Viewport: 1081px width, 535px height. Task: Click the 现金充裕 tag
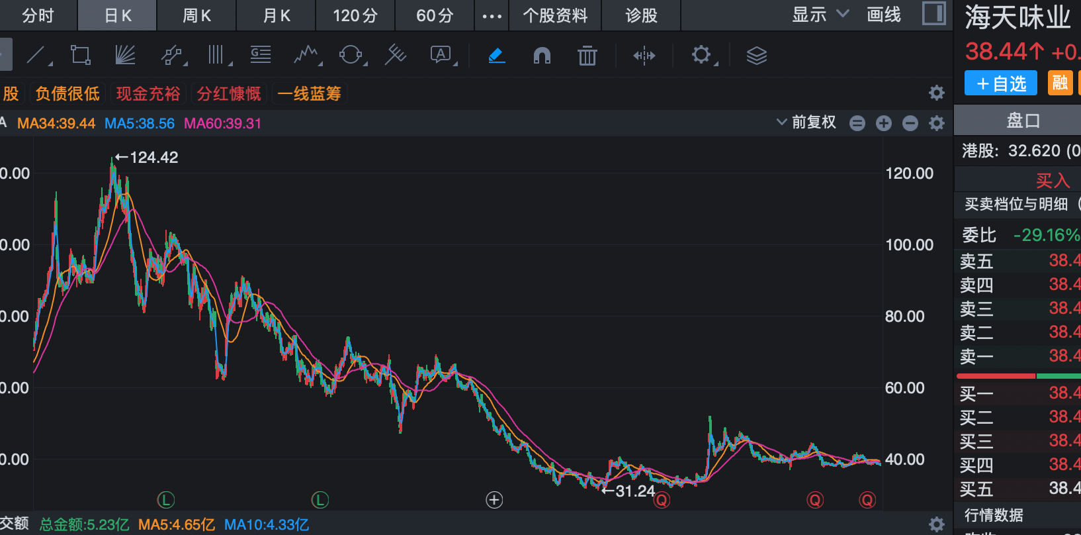tap(148, 93)
